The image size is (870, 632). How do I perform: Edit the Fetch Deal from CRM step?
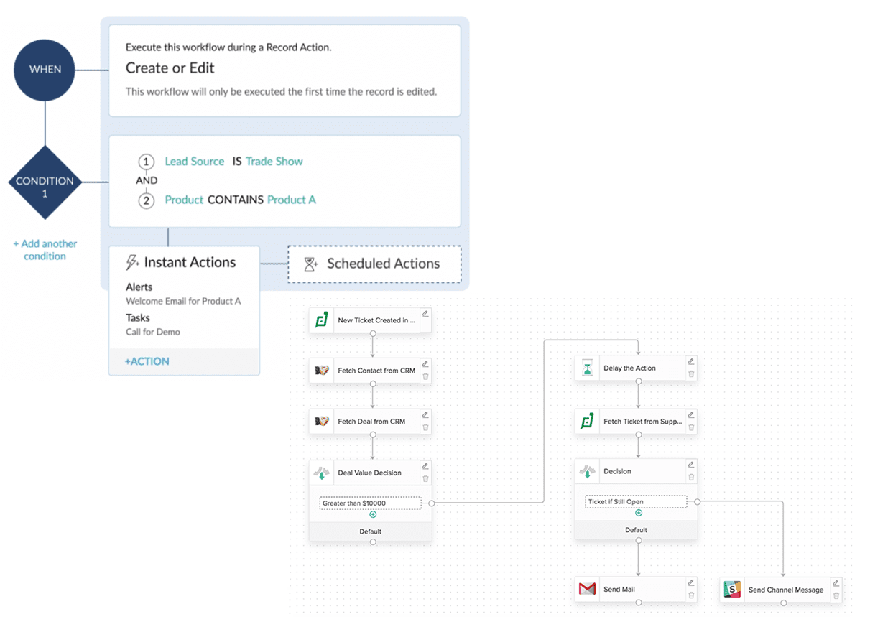coord(425,415)
